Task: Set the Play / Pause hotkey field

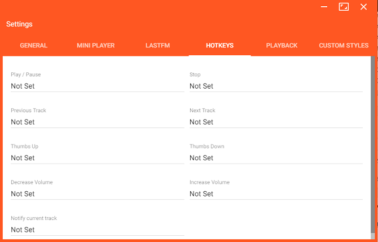Action: pos(97,86)
